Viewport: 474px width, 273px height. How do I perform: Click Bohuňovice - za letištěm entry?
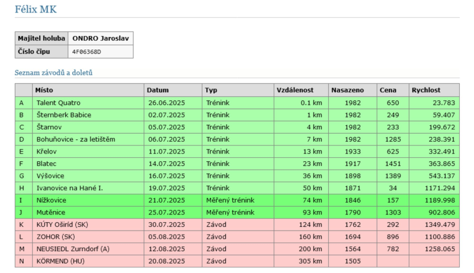(76, 139)
